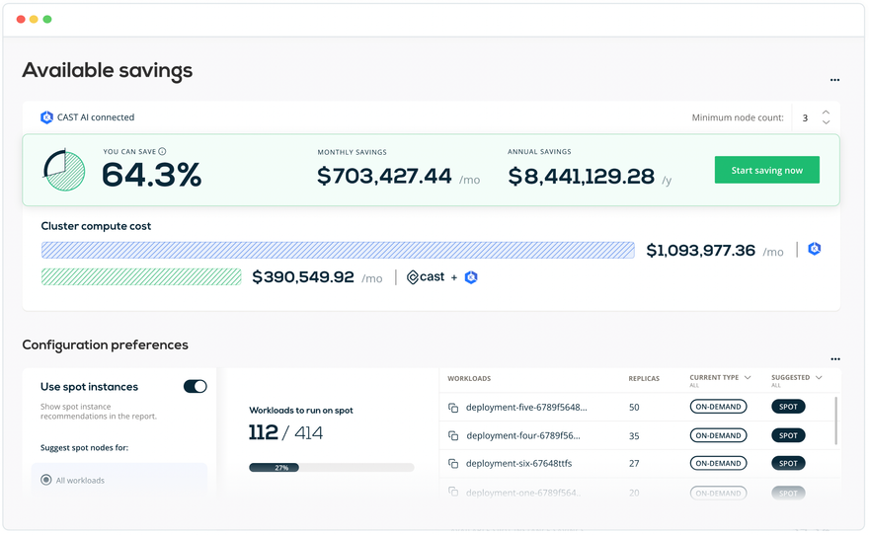Viewport: 869px width, 535px height.
Task: Toggle the Use spot instances switch
Action: tap(196, 387)
